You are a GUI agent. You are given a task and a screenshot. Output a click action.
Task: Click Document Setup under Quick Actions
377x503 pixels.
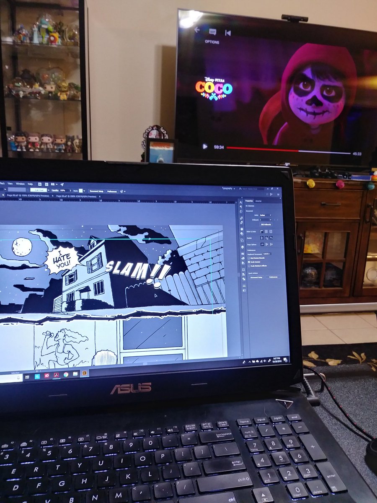(x=256, y=277)
